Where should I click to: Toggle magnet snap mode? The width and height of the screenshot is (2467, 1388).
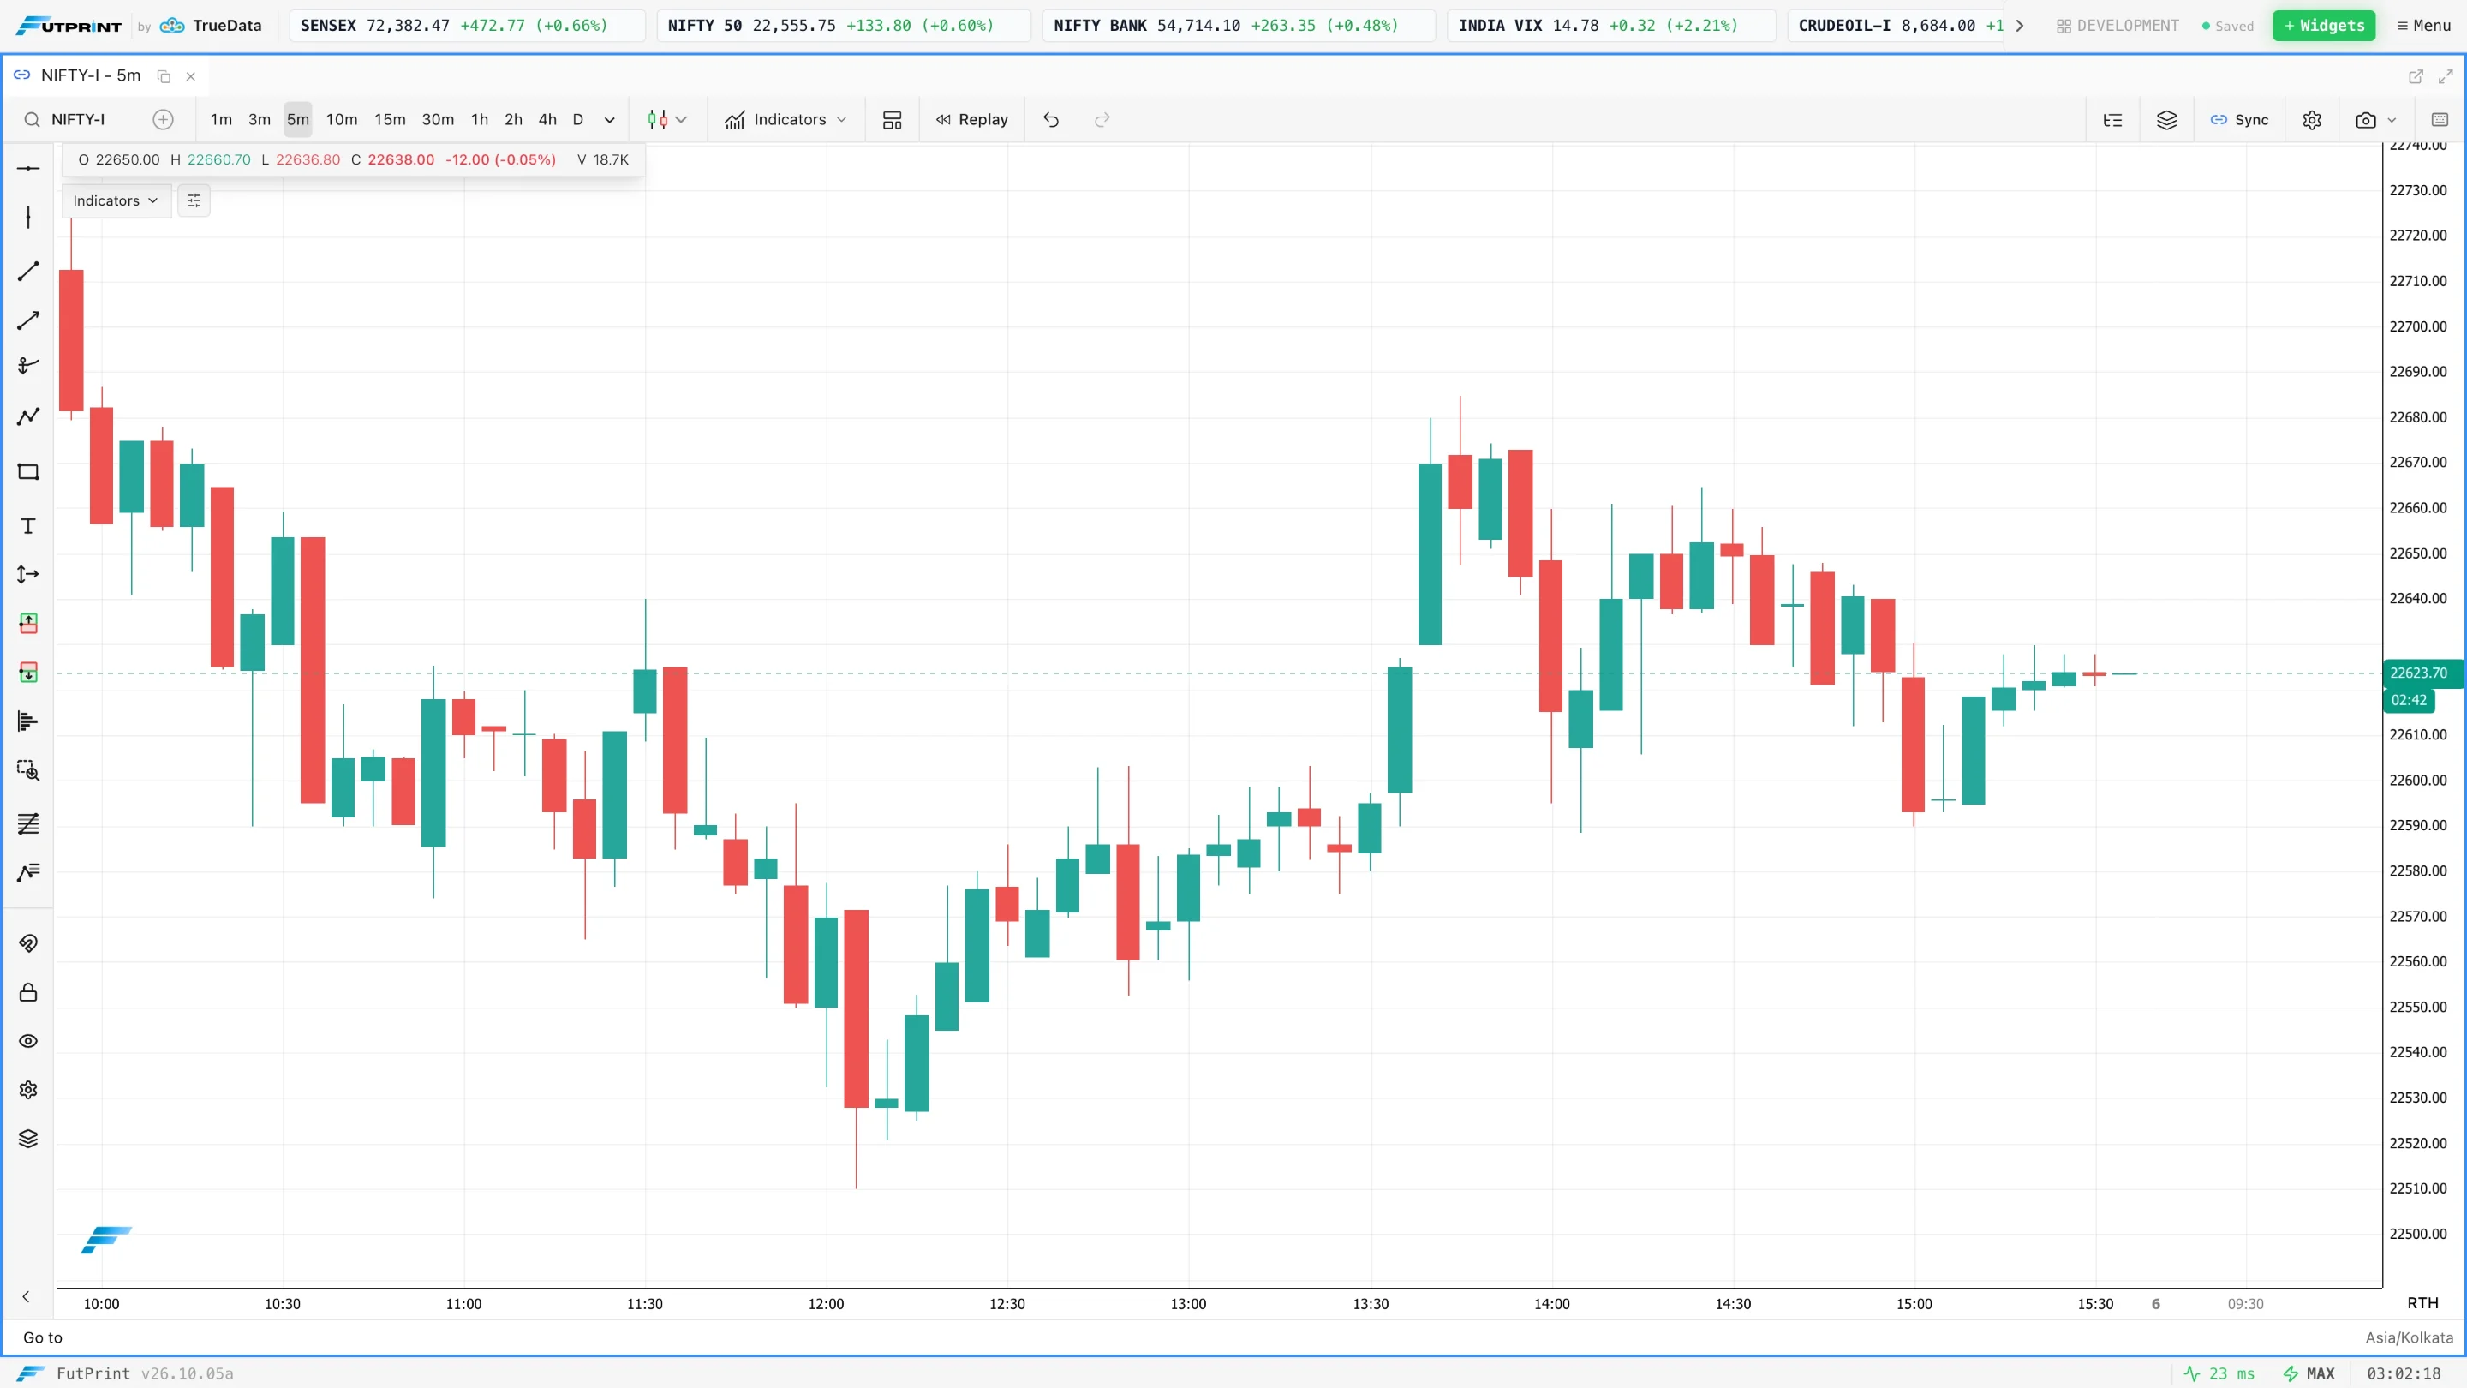(x=27, y=943)
